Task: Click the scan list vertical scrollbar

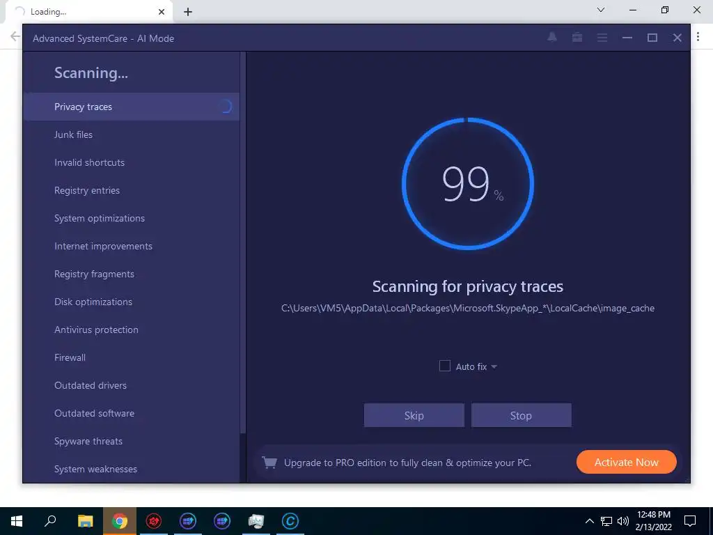Action: click(243, 241)
